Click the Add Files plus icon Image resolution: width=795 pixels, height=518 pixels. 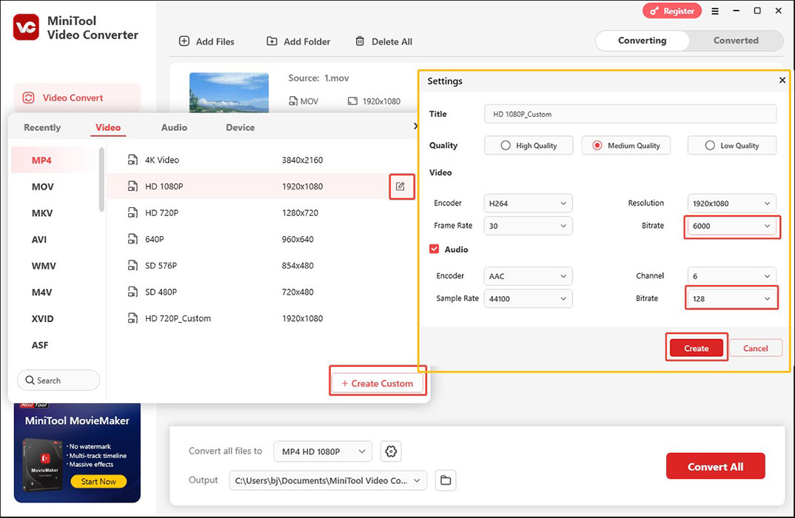click(x=184, y=41)
